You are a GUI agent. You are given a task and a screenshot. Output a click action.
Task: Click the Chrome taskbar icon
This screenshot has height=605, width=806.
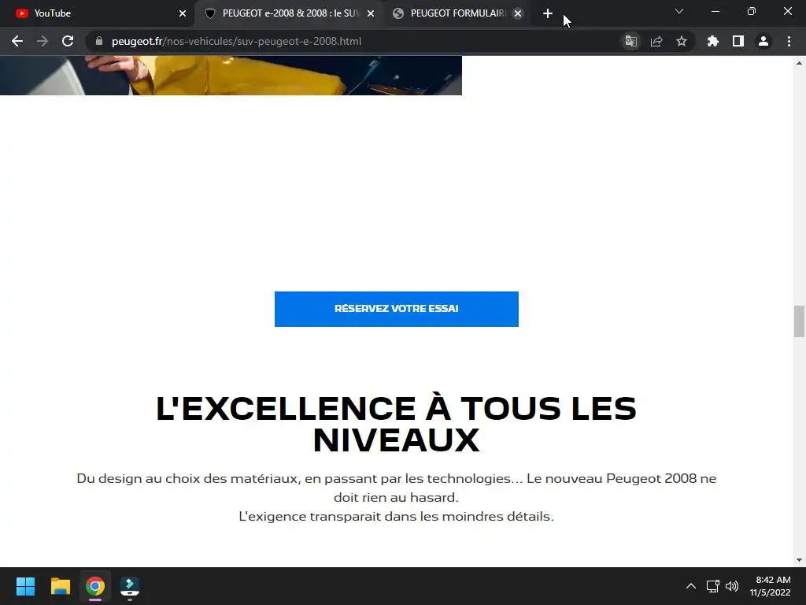[95, 586]
